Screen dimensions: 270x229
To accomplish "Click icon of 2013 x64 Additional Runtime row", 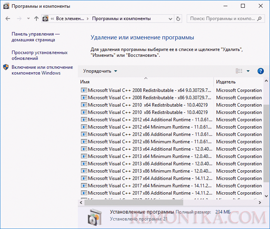I will coord(84,149).
